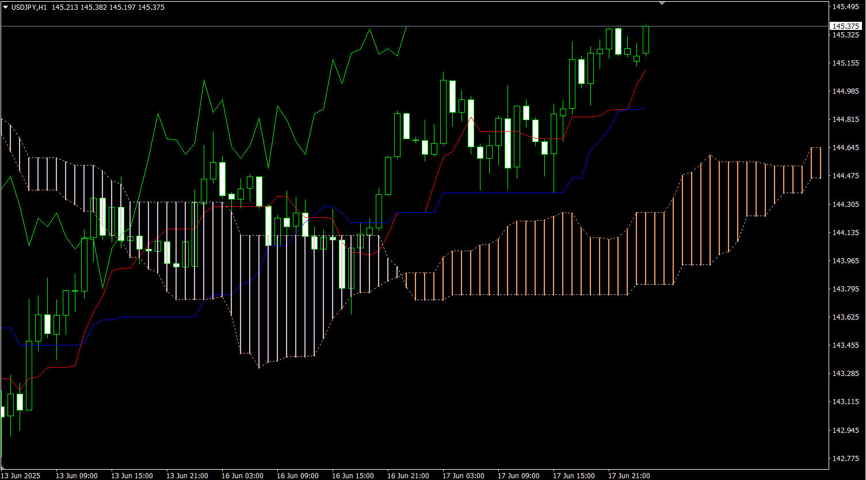Click the 144.475 price scale label

pyautogui.click(x=846, y=176)
